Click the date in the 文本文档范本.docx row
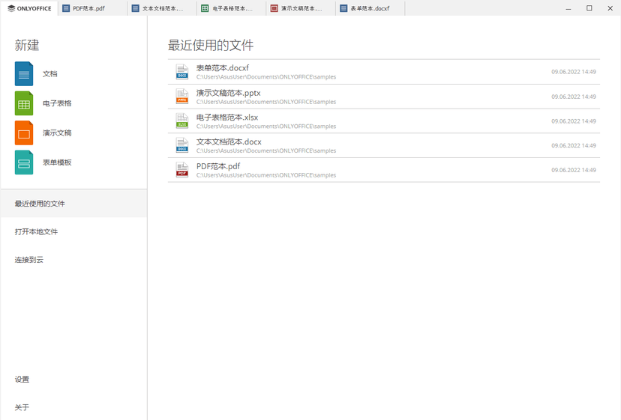The height and width of the screenshot is (420, 621). tap(574, 145)
